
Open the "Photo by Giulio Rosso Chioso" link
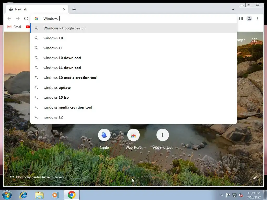40,177
